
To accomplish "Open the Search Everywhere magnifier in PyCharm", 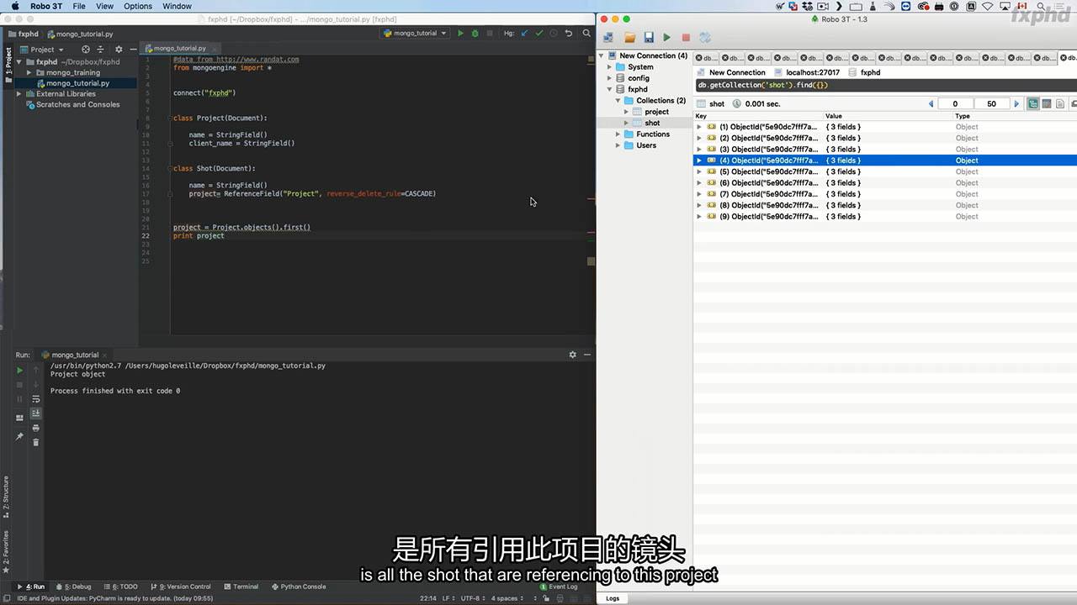I will [x=586, y=34].
